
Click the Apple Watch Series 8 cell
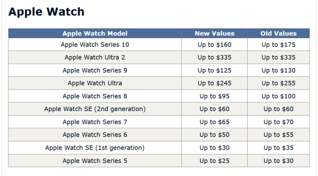95,96
